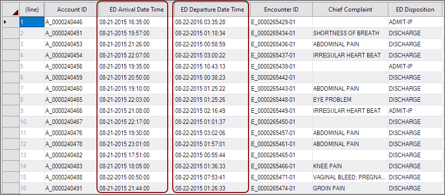The height and width of the screenshot is (195, 445).
Task: Select account cell A_0000240460
Action: pos(72,89)
